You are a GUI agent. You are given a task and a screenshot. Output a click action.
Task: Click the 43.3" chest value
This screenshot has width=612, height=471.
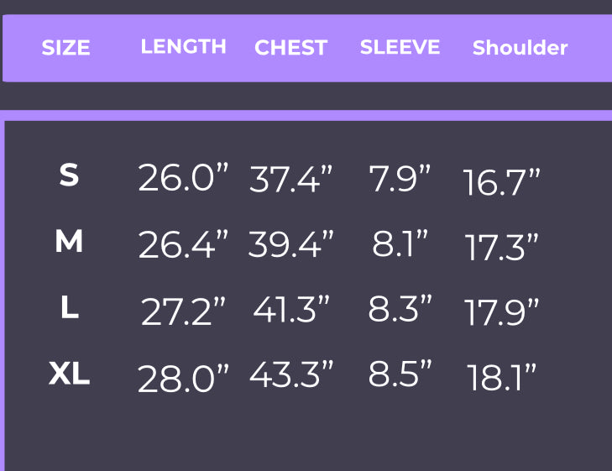click(x=290, y=376)
